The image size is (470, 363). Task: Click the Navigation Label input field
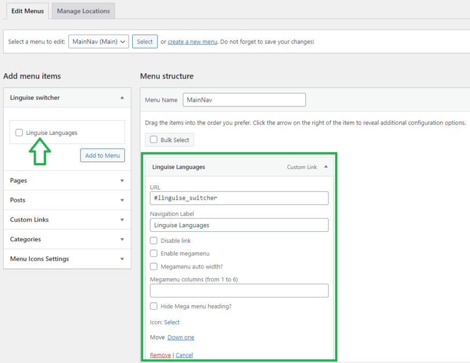point(239,225)
